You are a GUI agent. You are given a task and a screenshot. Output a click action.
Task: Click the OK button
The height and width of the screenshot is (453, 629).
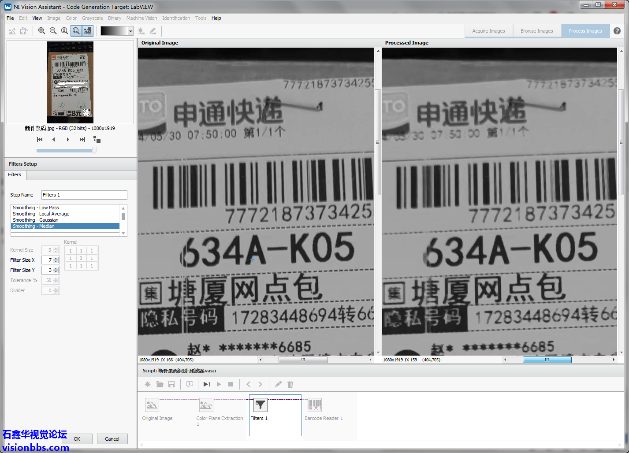(77, 439)
